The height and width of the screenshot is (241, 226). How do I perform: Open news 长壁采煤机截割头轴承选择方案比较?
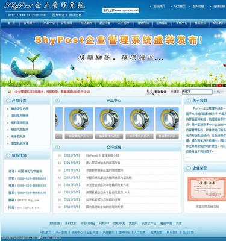click(108, 178)
